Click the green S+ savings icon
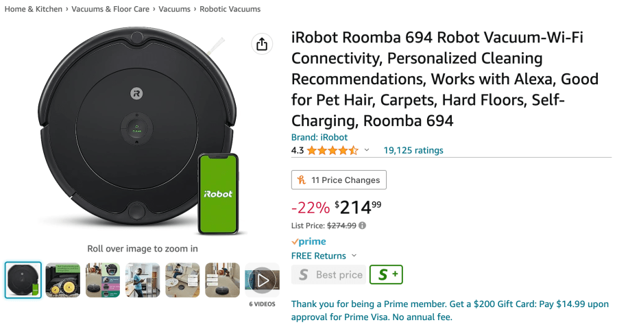The height and width of the screenshot is (327, 617). coord(387,275)
